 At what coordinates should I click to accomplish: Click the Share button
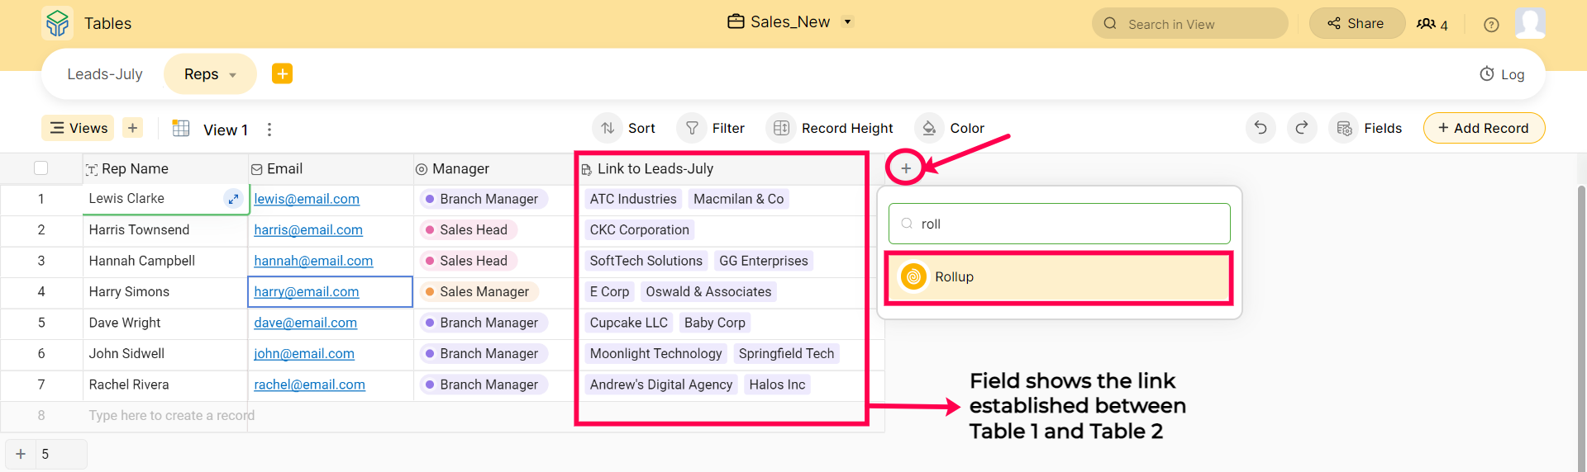tap(1356, 24)
